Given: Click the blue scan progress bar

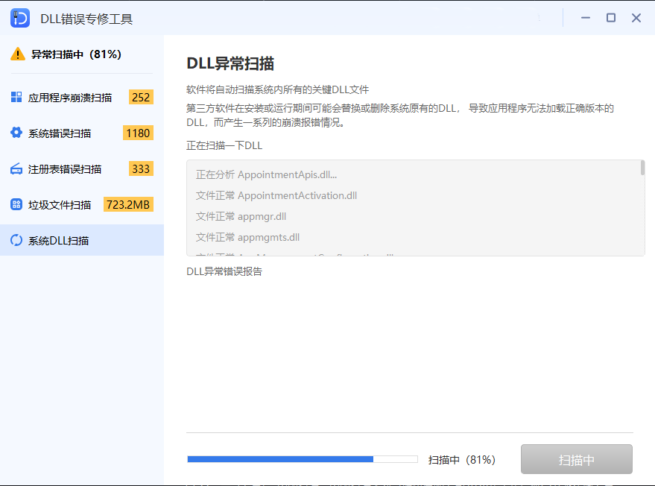Looking at the screenshot, I should click(x=303, y=459).
